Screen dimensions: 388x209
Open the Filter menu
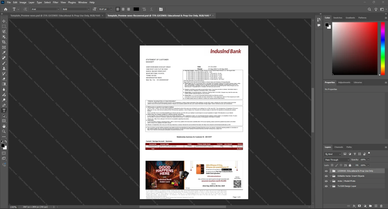[55, 2]
